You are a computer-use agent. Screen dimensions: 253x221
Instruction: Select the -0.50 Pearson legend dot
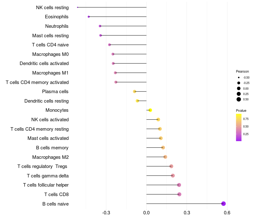(x=238, y=77)
